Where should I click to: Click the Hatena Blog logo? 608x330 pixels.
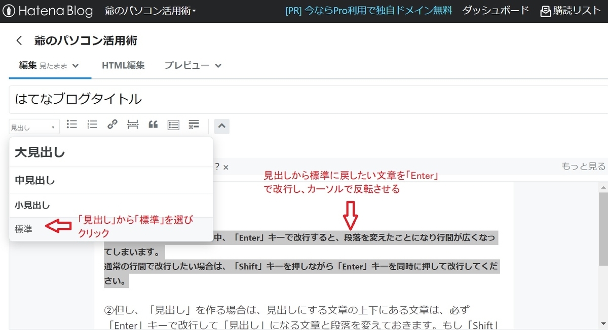[x=48, y=10]
